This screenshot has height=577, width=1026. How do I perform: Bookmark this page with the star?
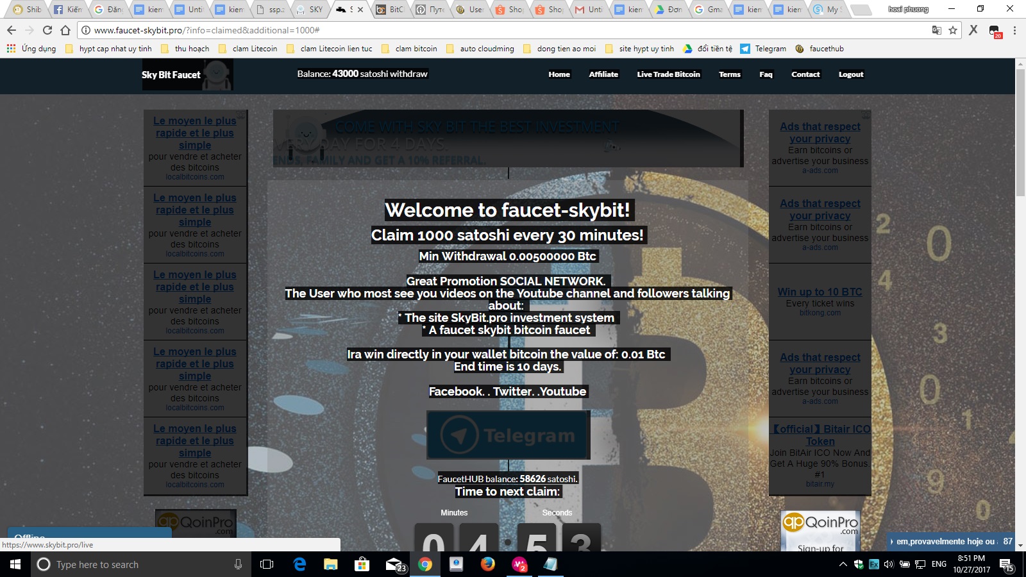[x=953, y=30]
